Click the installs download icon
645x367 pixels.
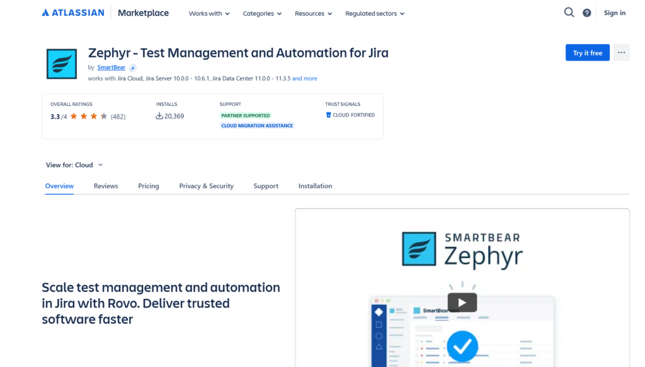point(159,116)
